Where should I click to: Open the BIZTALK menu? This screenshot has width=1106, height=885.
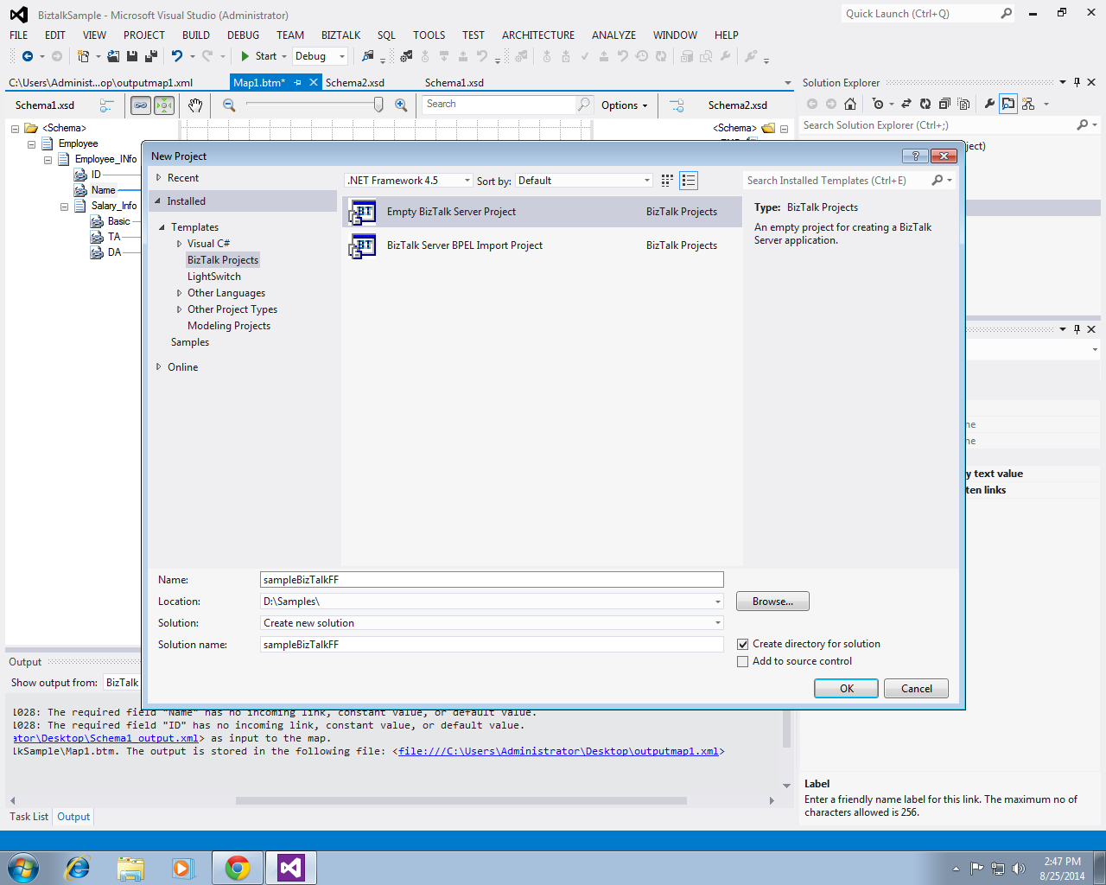340,35
